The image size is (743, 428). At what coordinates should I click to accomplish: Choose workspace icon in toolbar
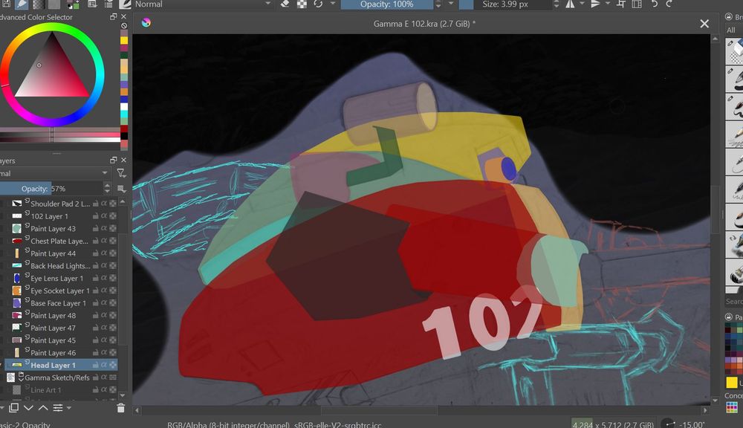637,4
